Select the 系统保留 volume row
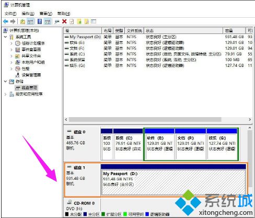255x218 pixels. [x=158, y=60]
